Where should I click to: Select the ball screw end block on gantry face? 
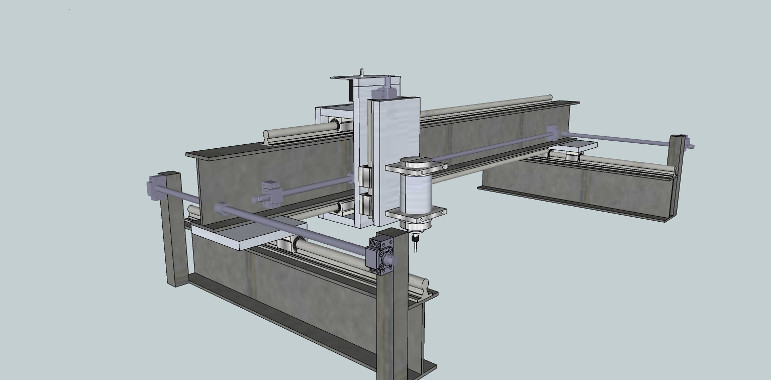tap(270, 194)
